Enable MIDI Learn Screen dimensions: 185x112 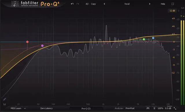tap(16, 108)
